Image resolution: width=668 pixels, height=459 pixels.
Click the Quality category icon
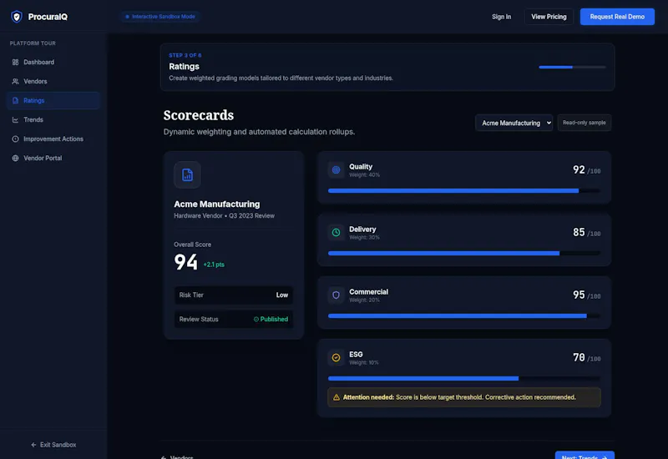(336, 170)
